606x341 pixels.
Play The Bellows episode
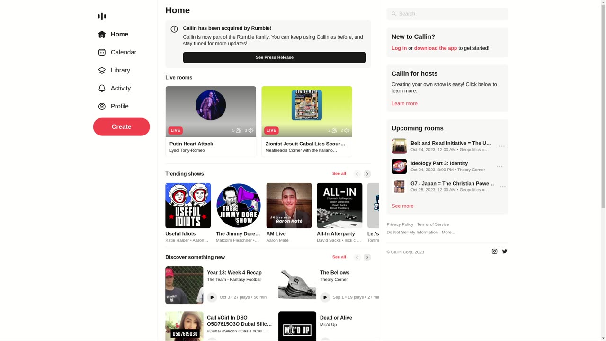pyautogui.click(x=325, y=297)
